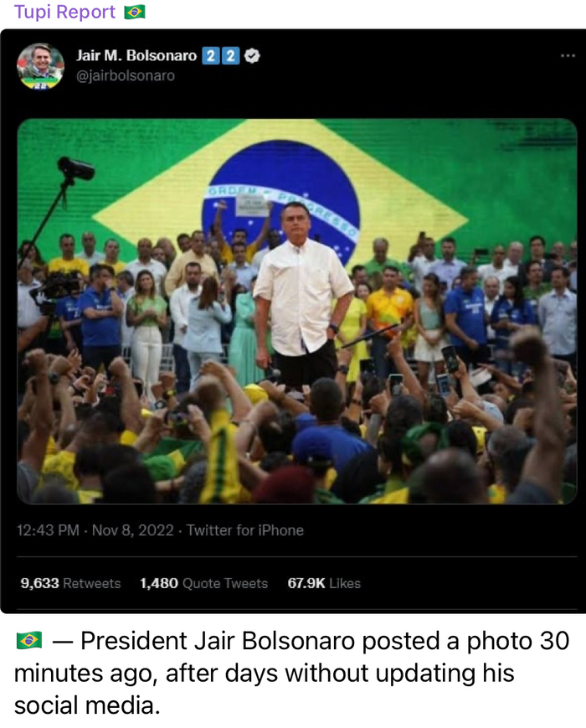This screenshot has height=728, width=586.
Task: View the 9,633 Retweets list
Action: 70,583
